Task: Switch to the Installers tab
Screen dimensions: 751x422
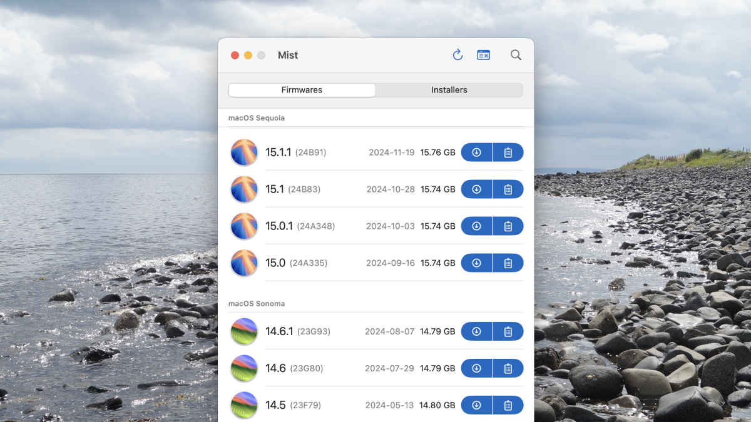Action: [449, 90]
